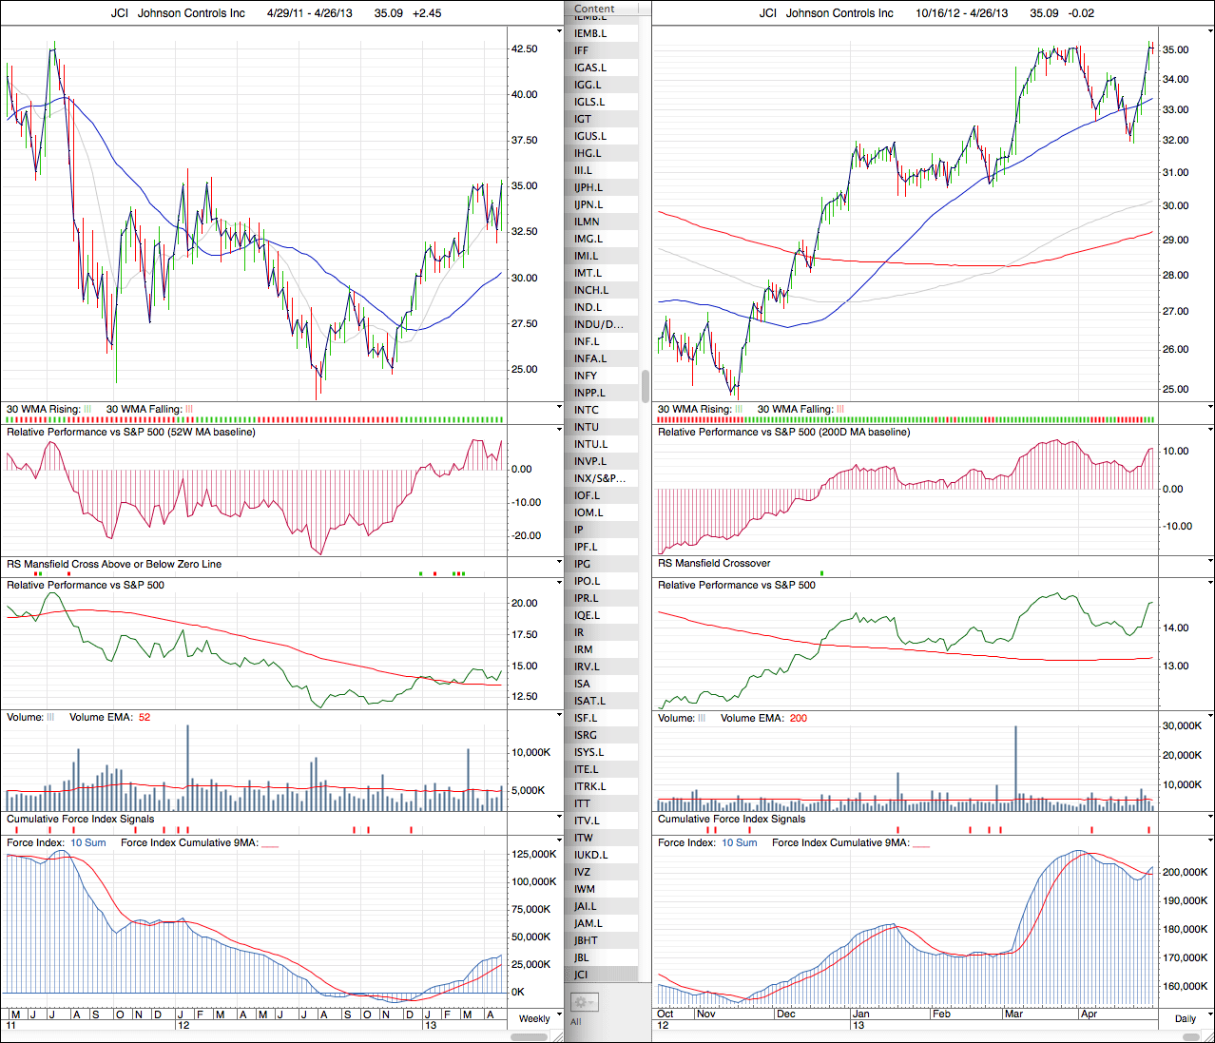Click the symbol list vertical scrollbar thumb
Image resolution: width=1215 pixels, height=1043 pixels.
pos(646,386)
